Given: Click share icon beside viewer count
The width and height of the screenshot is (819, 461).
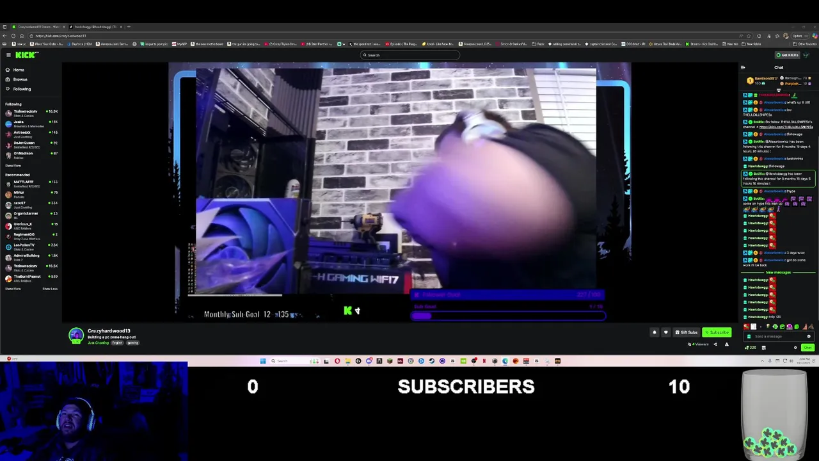Looking at the screenshot, I should coord(715,344).
